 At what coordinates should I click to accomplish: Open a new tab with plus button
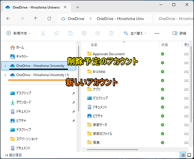pos(77,7)
